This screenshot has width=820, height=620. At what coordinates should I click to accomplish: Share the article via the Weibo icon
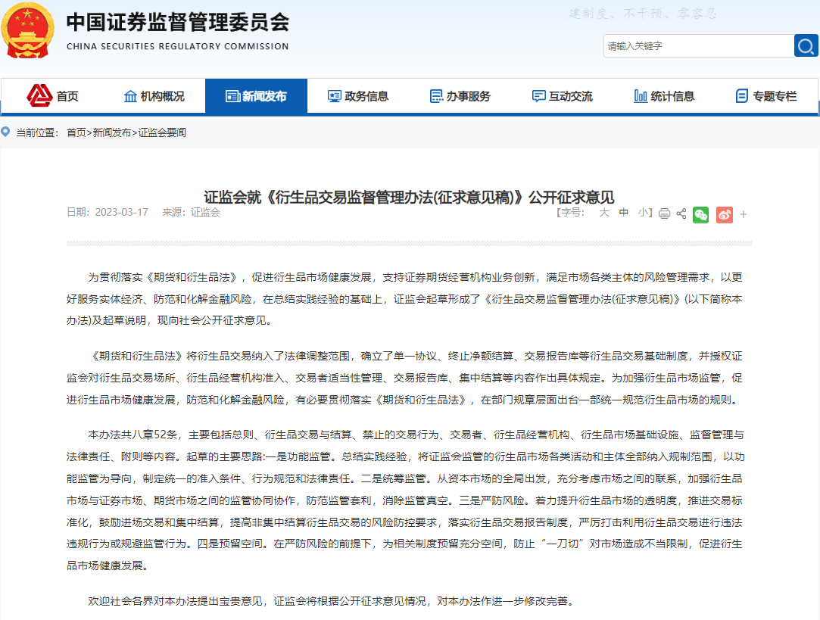(x=724, y=214)
